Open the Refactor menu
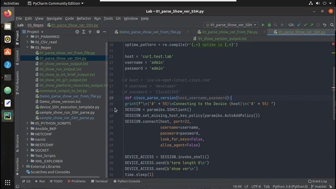Screen dimensions: 336x189 coord(84,18)
